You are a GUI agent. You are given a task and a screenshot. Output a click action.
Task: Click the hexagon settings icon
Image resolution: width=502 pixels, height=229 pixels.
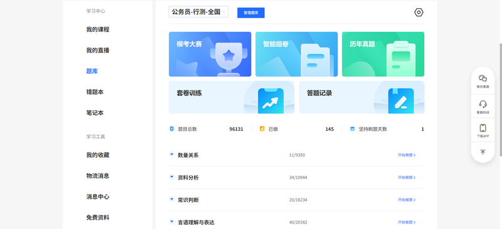click(x=419, y=13)
